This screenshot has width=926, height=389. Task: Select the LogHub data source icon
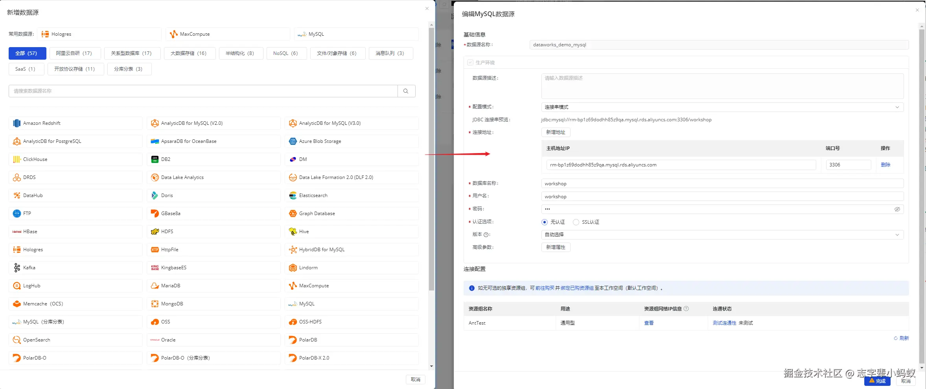(17, 286)
